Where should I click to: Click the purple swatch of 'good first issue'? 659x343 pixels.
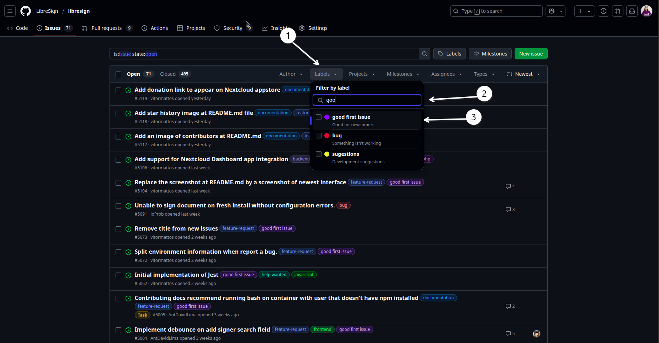click(327, 117)
